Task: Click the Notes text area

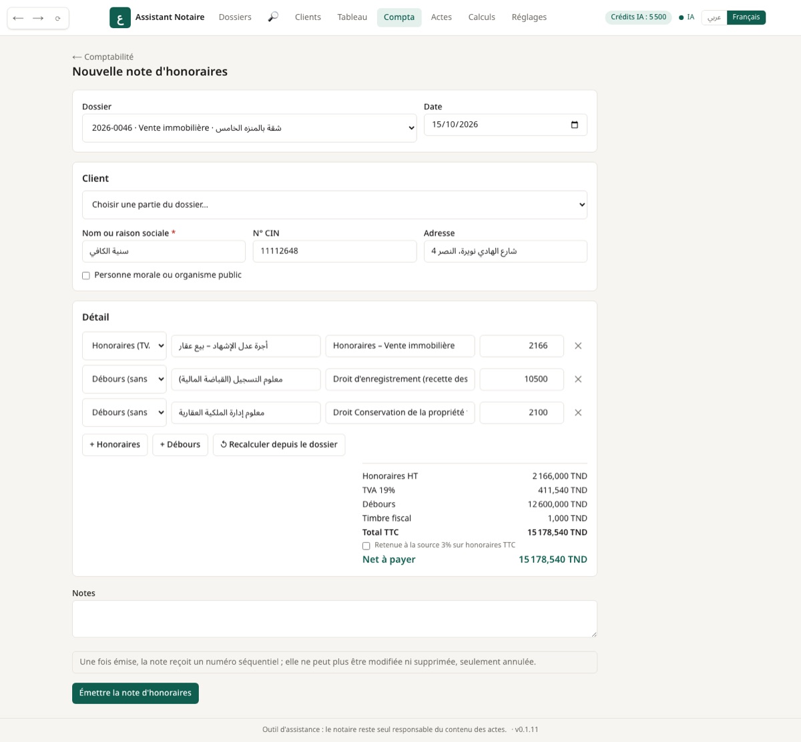Action: 334,619
